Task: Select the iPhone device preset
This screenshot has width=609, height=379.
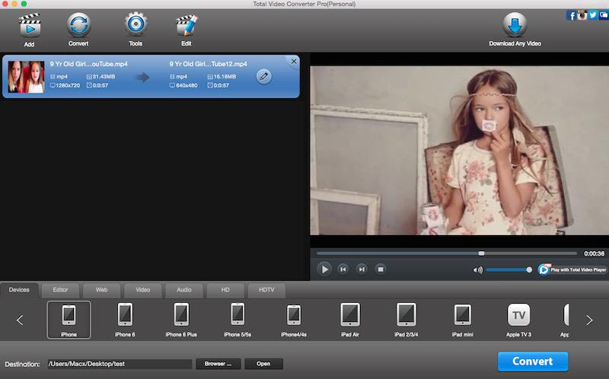Action: (x=69, y=320)
